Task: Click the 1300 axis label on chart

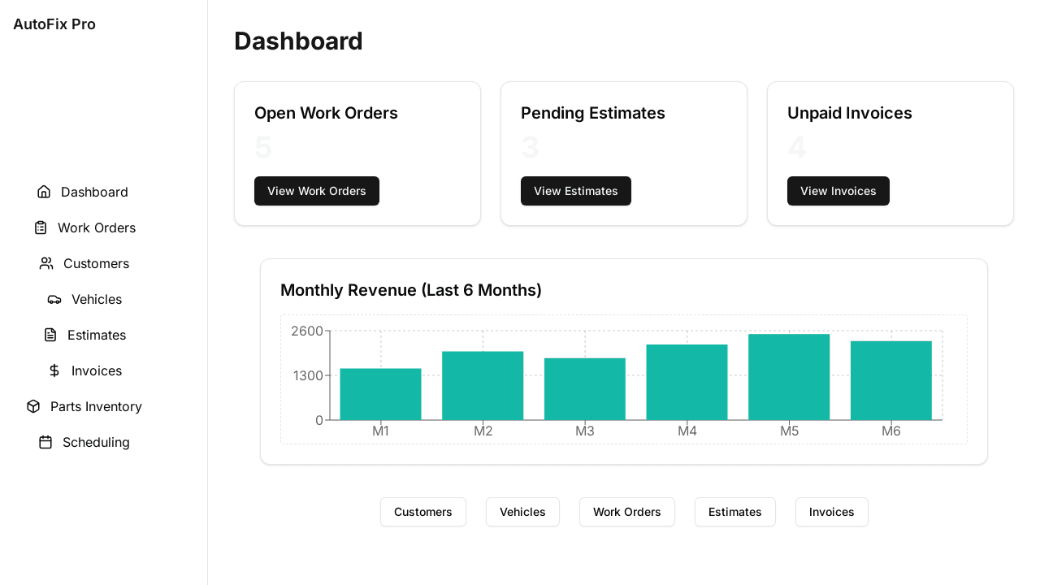Action: pos(307,375)
